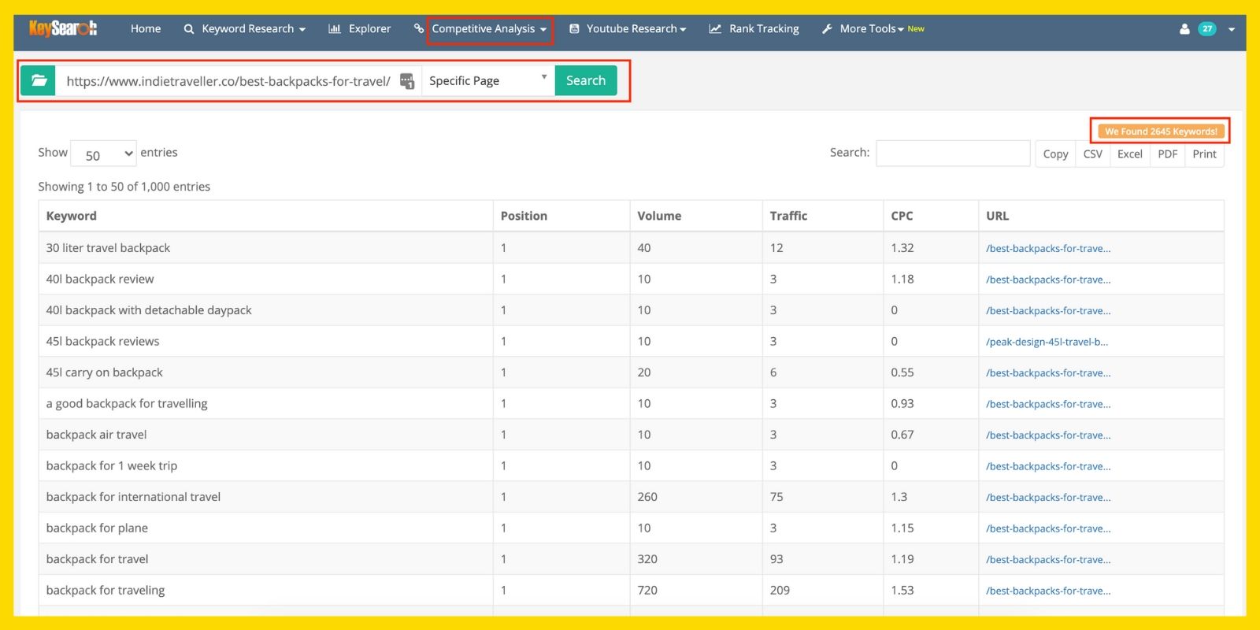This screenshot has height=630, width=1260.
Task: Open Keyword Research menu
Action: click(x=245, y=29)
